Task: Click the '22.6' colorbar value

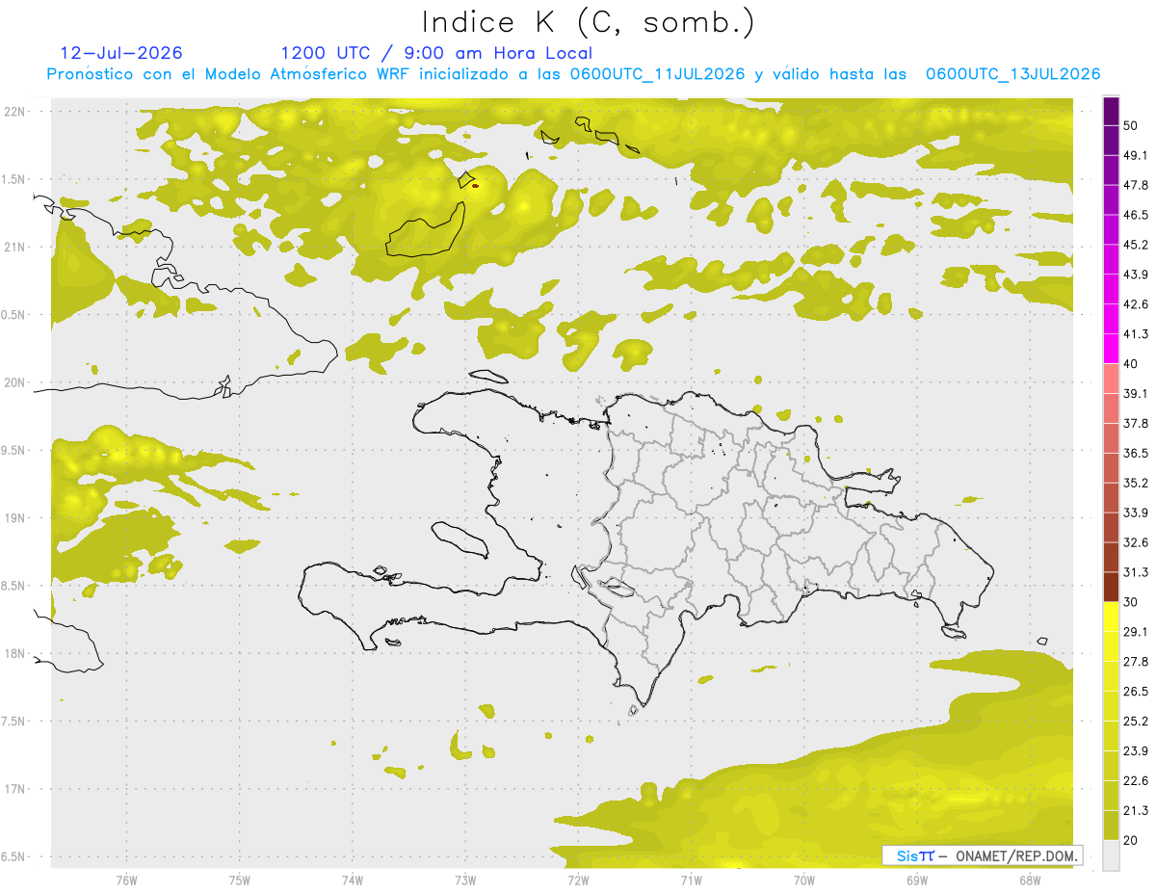Action: (x=1135, y=781)
